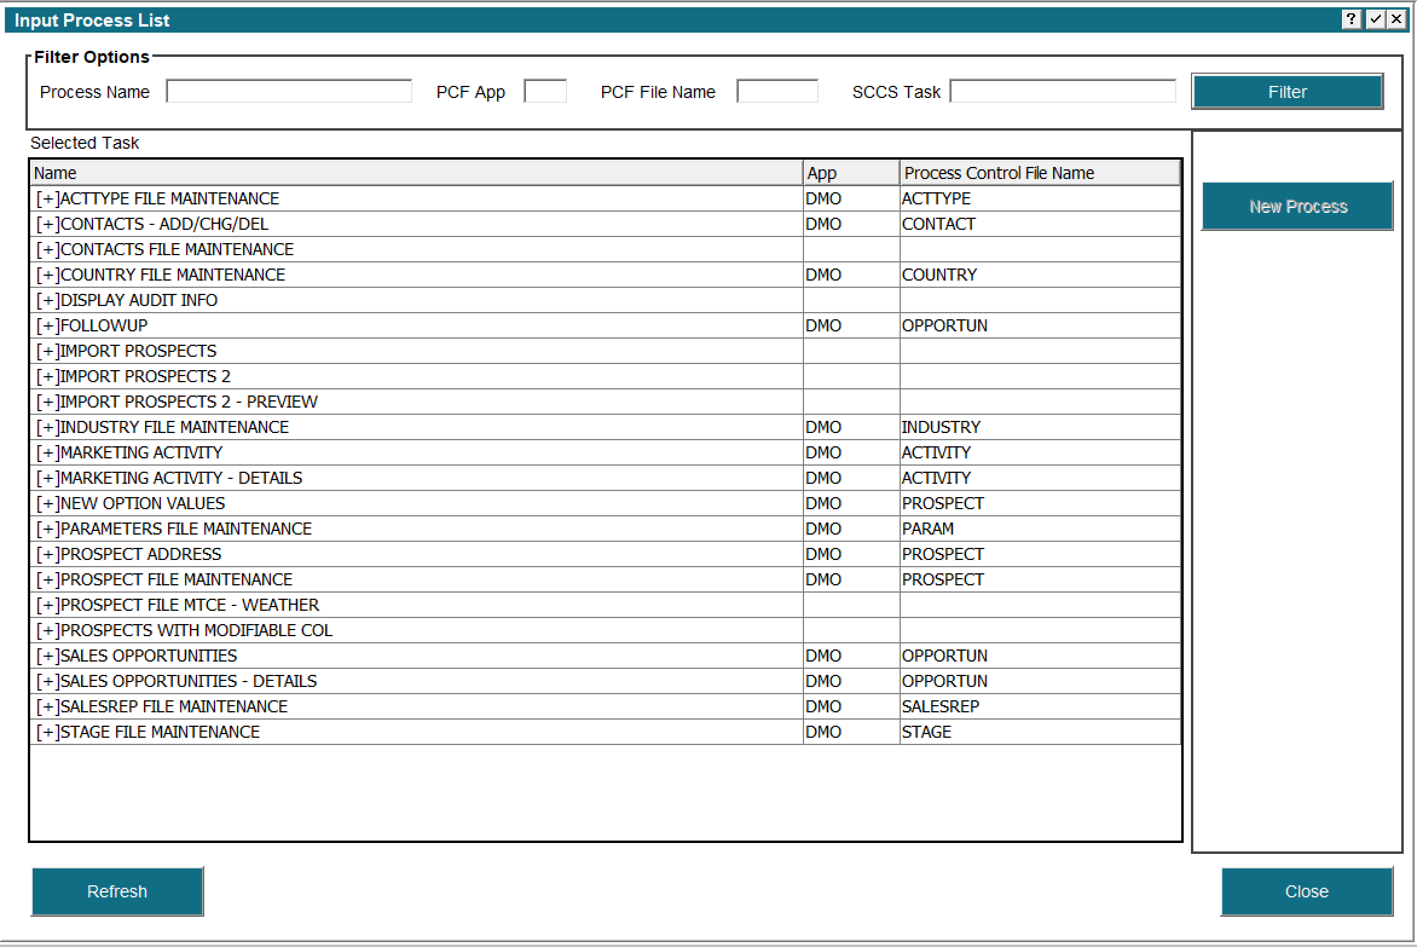1417x947 pixels.
Task: Expand the FOLLOWUP process
Action: coord(47,325)
